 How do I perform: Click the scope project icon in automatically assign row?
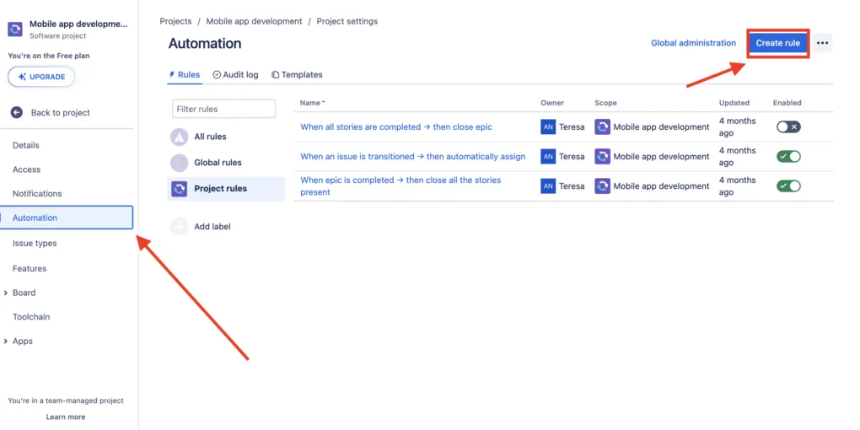[602, 156]
